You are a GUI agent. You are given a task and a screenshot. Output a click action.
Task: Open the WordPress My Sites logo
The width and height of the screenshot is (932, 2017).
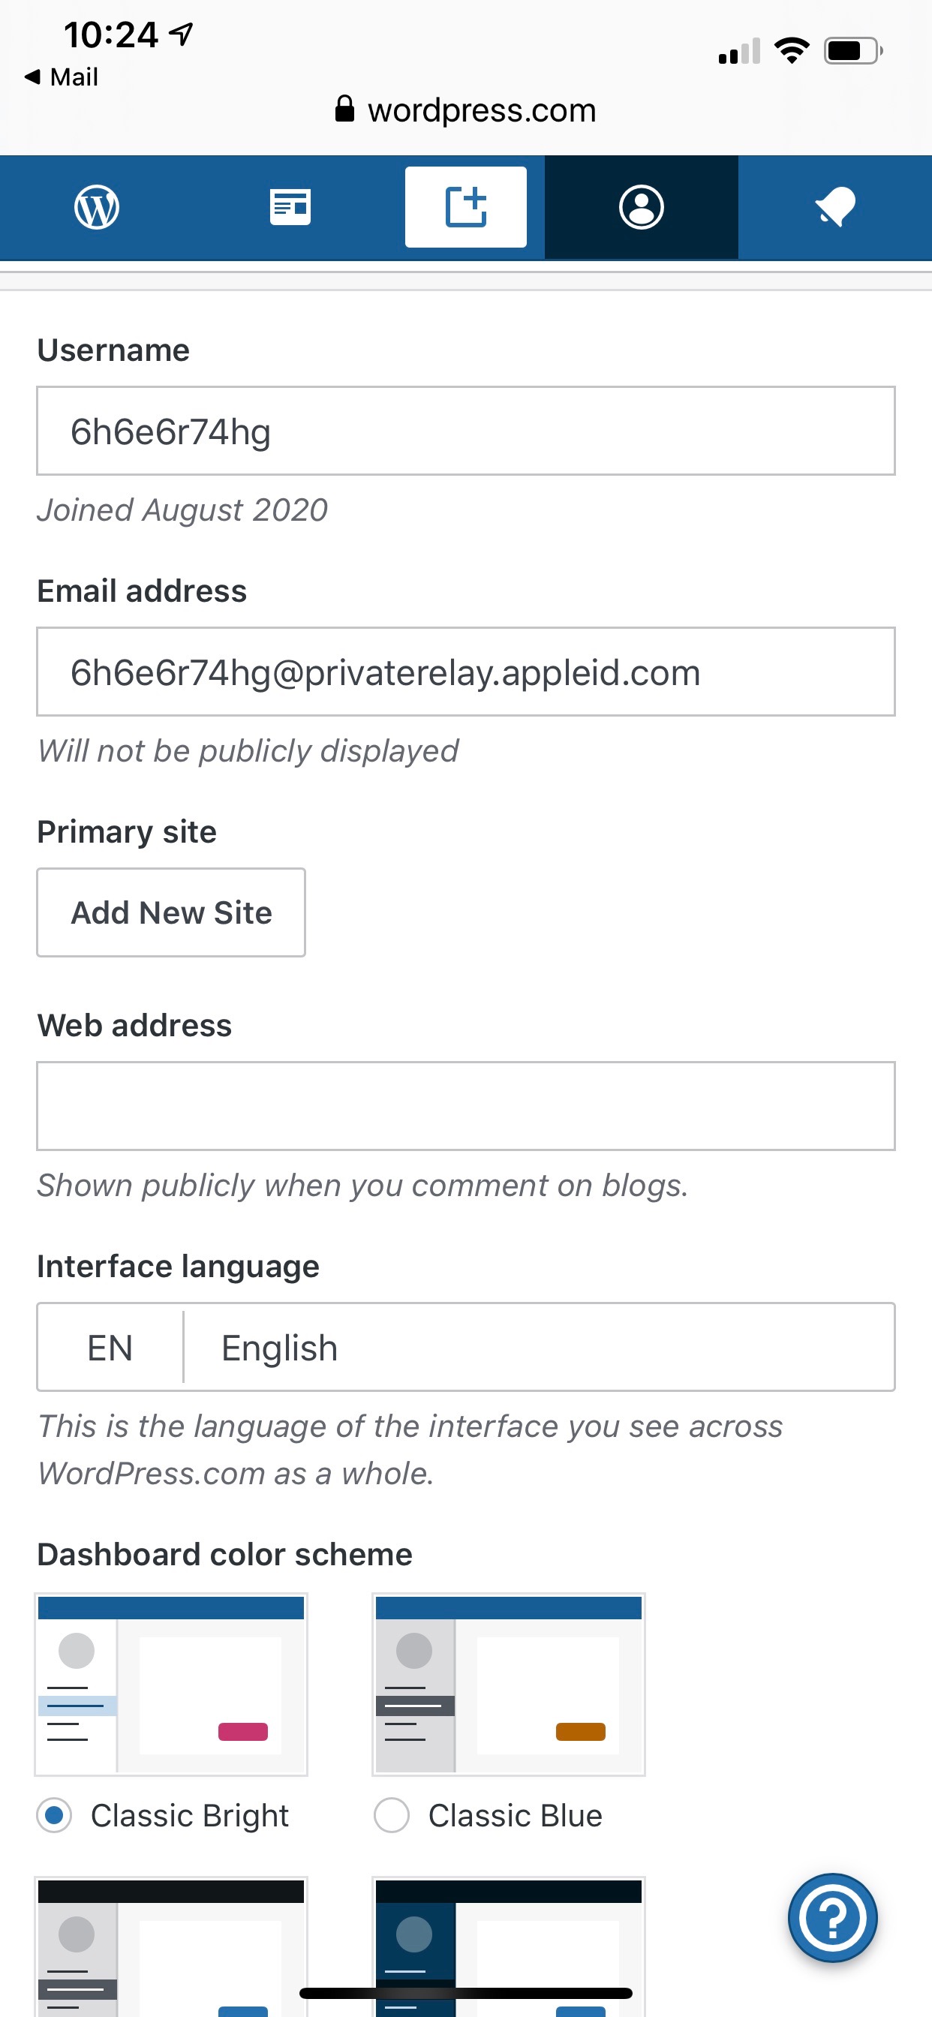pyautogui.click(x=96, y=208)
